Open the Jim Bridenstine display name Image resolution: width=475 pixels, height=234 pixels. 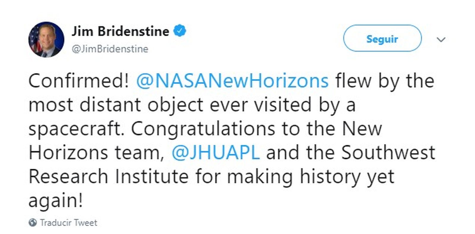tap(120, 31)
